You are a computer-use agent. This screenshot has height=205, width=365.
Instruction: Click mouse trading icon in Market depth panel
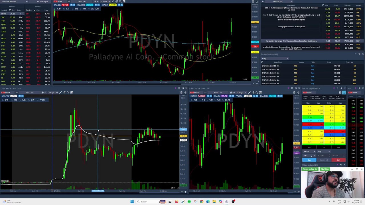(340, 93)
